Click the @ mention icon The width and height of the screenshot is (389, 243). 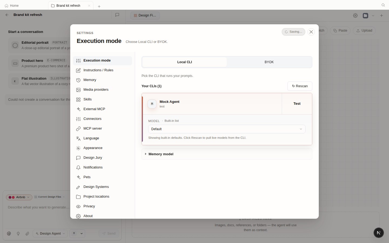pyautogui.click(x=9, y=234)
